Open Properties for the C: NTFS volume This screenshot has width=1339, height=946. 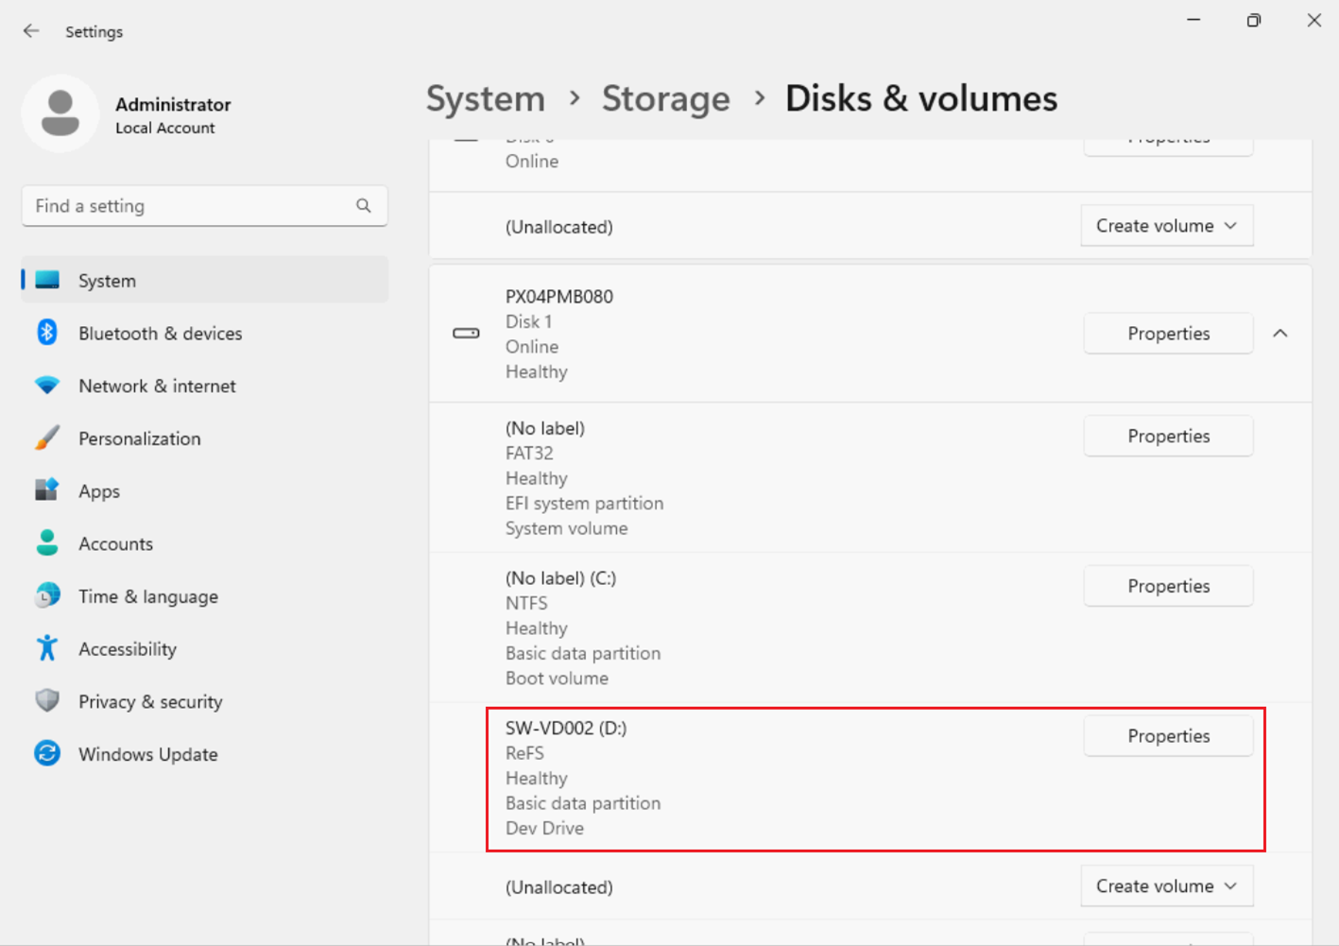coord(1168,586)
